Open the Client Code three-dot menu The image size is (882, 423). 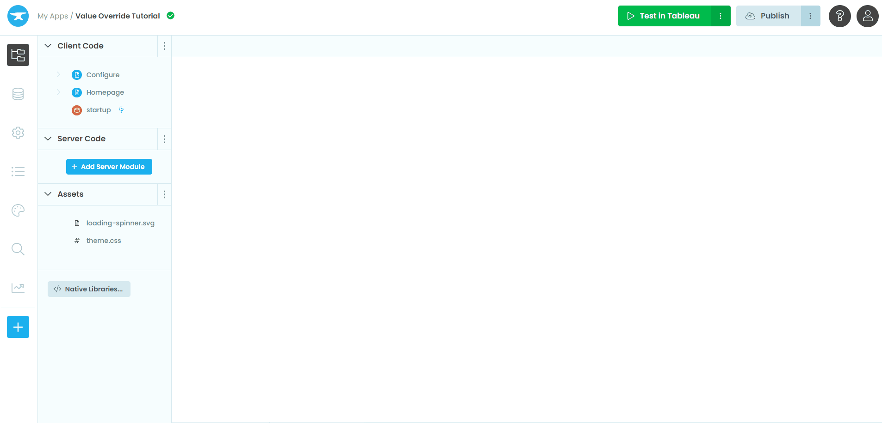click(x=164, y=46)
